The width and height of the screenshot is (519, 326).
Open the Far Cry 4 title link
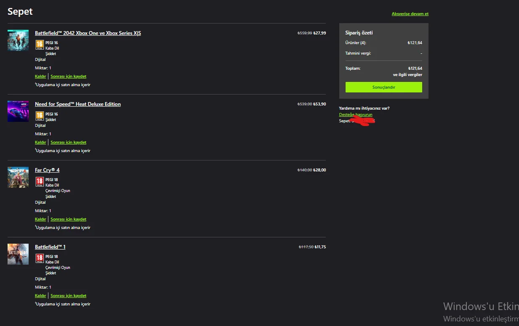coord(47,170)
